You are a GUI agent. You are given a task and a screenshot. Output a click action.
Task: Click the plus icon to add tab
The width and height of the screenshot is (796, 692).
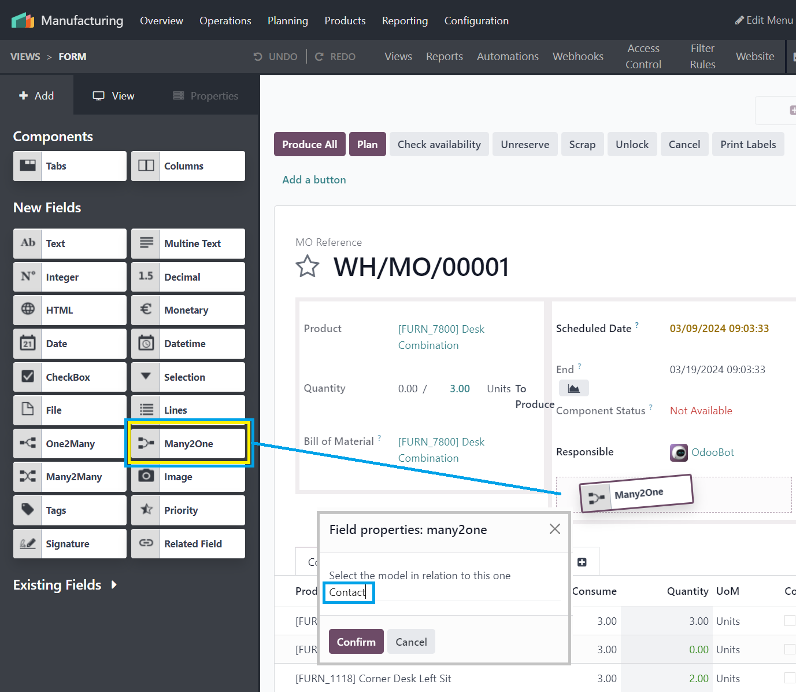(x=582, y=562)
